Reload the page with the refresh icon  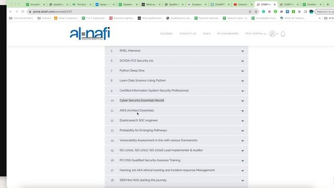(x=22, y=11)
